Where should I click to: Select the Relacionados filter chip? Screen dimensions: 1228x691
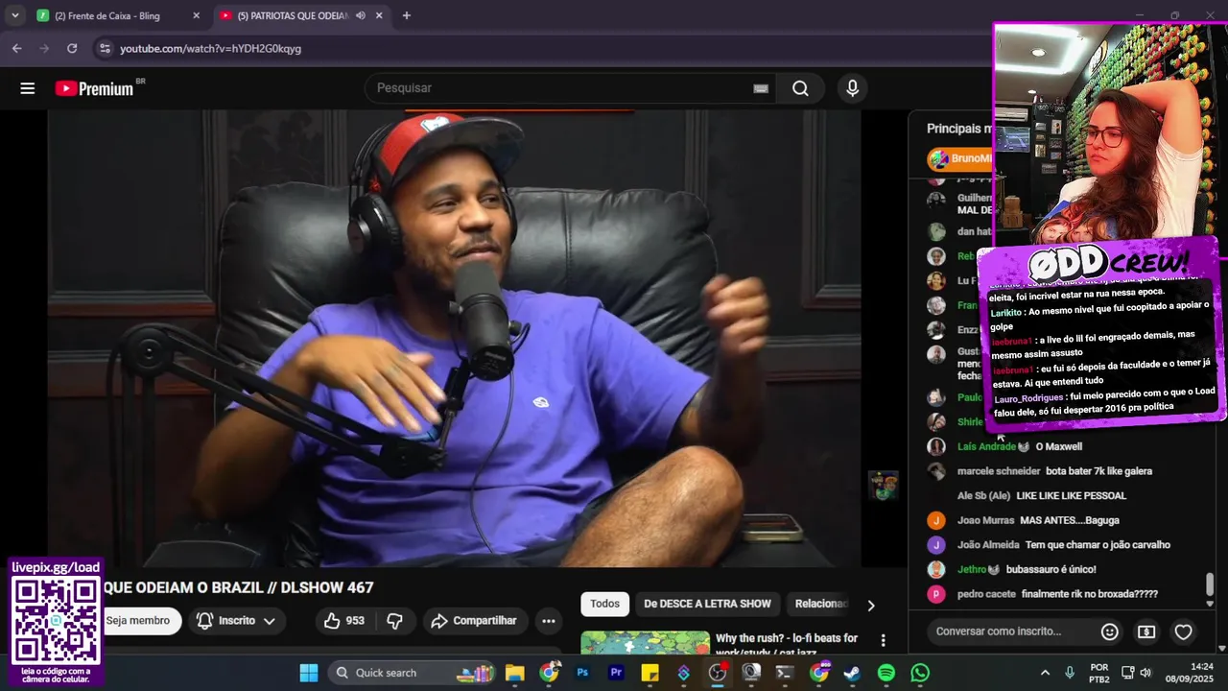point(821,604)
